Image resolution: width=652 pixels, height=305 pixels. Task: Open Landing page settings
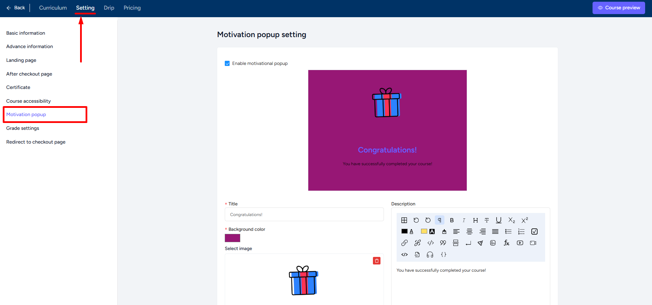point(21,60)
